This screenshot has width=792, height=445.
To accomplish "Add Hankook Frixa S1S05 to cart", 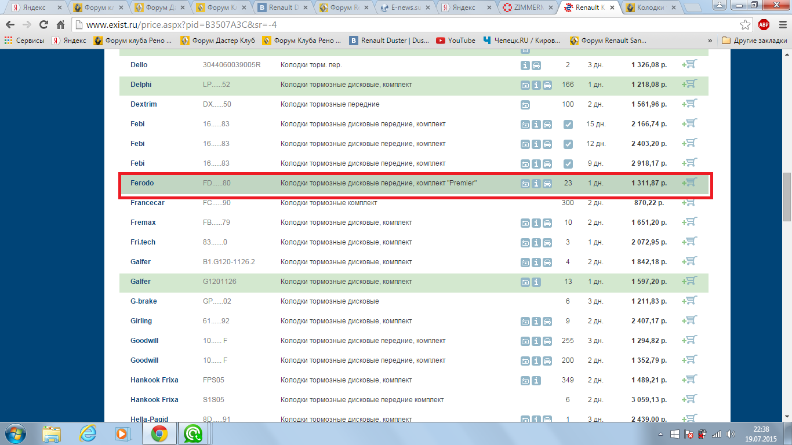I will (689, 399).
